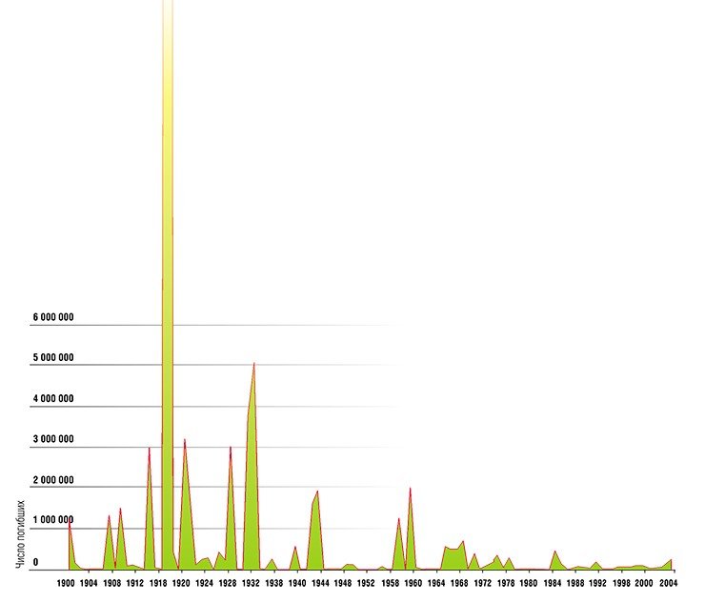Select the year 1984 label
The image size is (705, 602).
(x=553, y=584)
